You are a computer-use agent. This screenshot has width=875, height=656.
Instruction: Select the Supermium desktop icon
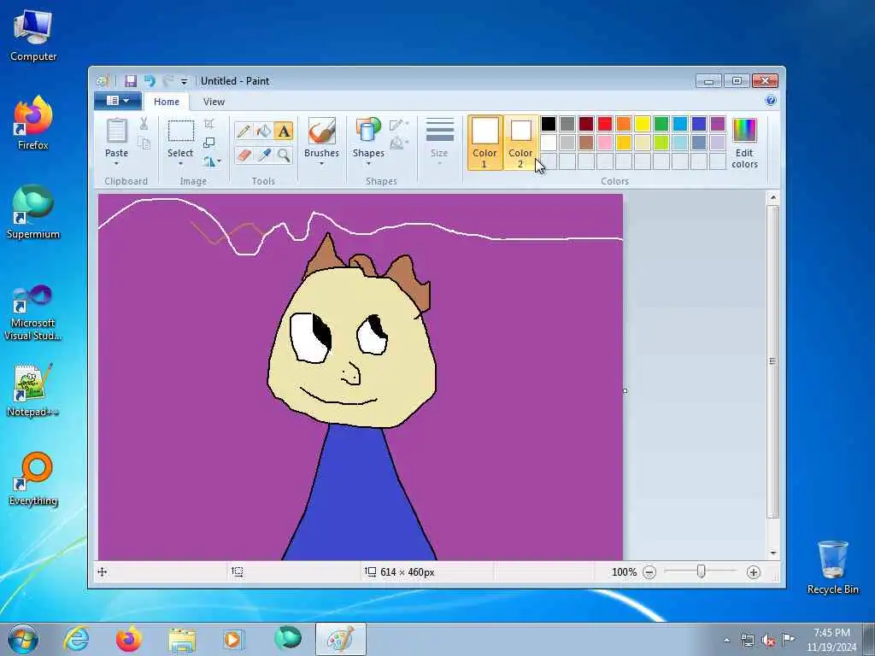click(33, 212)
